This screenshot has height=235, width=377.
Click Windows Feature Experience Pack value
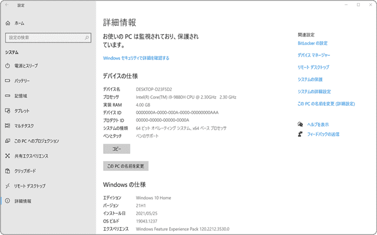(183, 229)
